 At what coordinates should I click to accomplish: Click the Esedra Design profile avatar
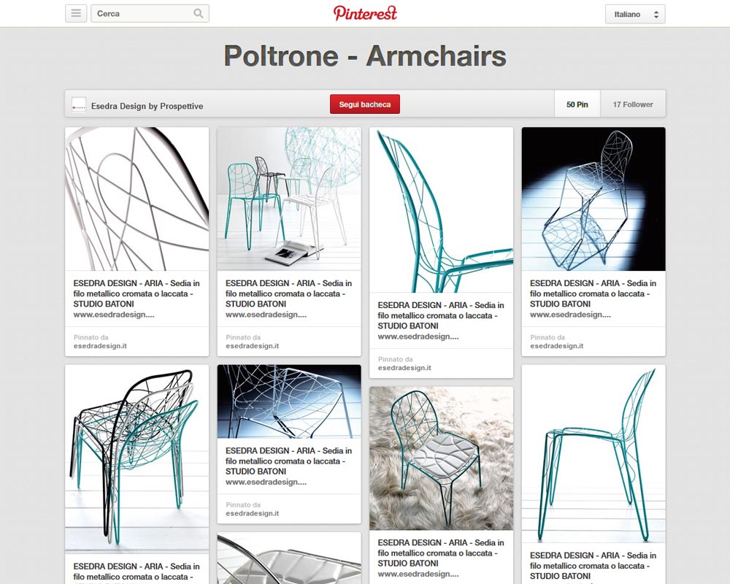[79, 105]
